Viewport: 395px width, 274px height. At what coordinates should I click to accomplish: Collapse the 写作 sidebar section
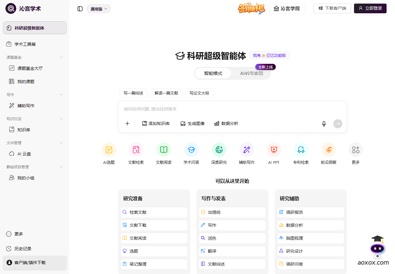(61, 95)
